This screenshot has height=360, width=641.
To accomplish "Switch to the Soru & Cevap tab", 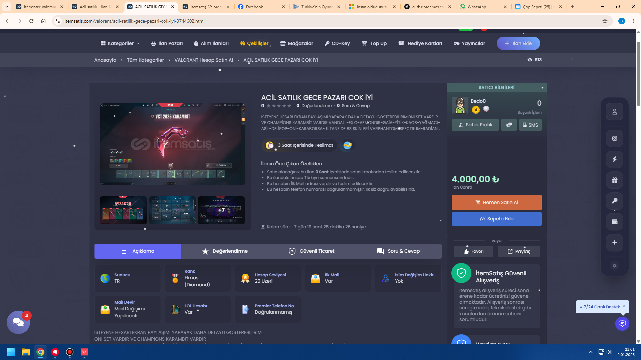I will point(398,251).
